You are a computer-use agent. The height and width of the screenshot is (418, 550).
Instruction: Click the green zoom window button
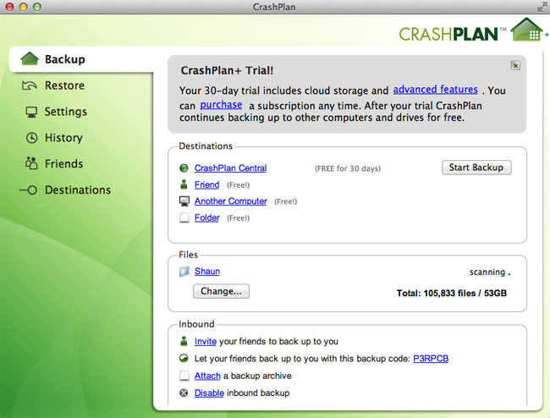click(37, 7)
